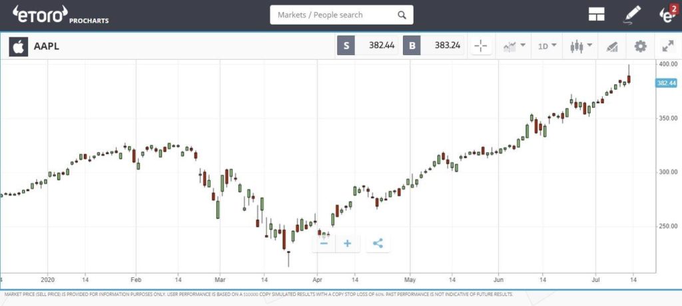Click the search magnifier icon
This screenshot has width=682, height=306.
[x=402, y=15]
